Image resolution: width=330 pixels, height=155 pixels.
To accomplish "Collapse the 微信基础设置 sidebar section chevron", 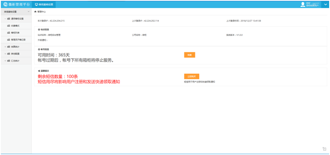I will (x=29, y=12).
